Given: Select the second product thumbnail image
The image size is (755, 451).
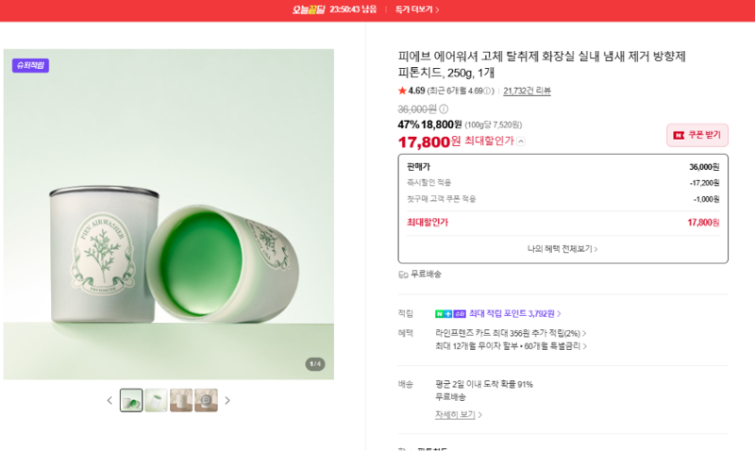Looking at the screenshot, I should coord(156,400).
